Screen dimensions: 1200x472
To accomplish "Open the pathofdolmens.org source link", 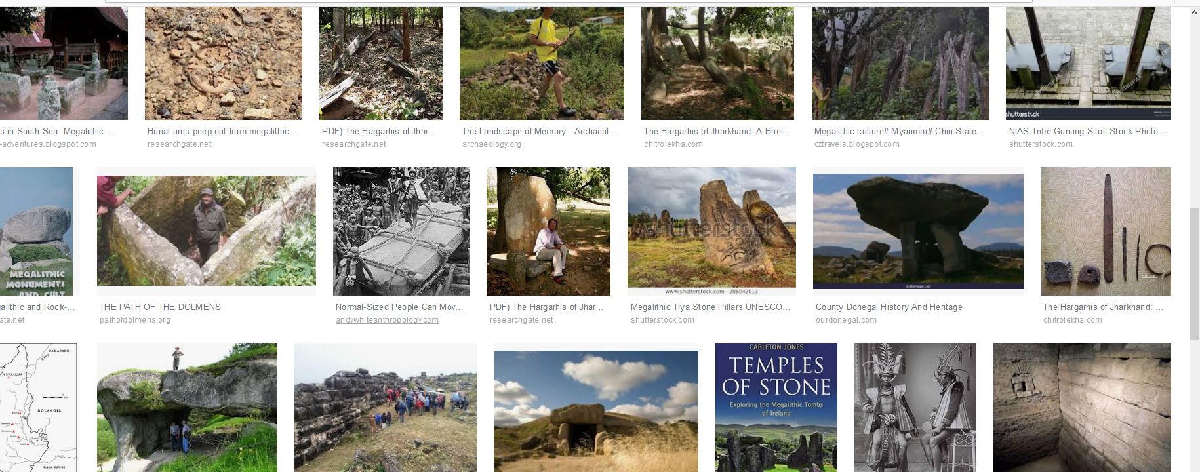I will [135, 320].
